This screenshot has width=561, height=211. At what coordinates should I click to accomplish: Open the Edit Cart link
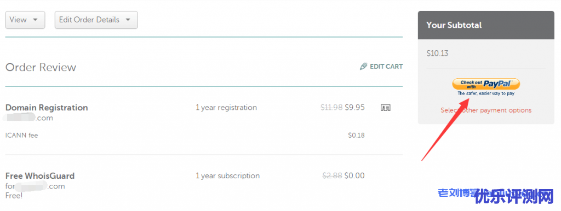pos(381,66)
